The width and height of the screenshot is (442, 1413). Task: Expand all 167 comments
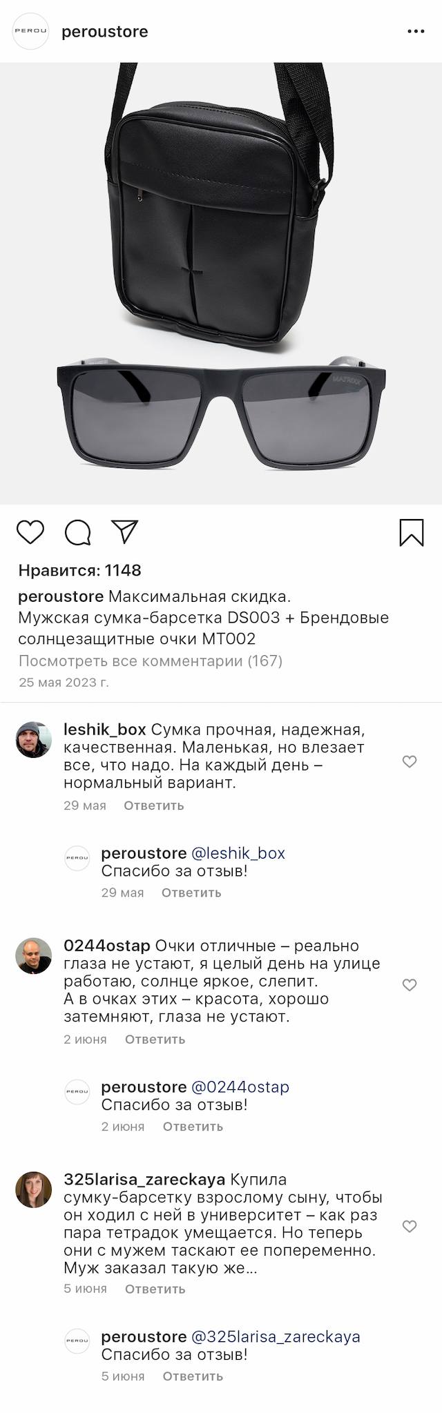[x=151, y=661]
